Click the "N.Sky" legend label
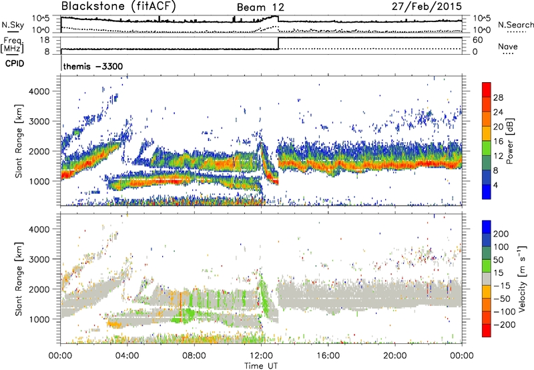534x370 pixels. (x=13, y=25)
